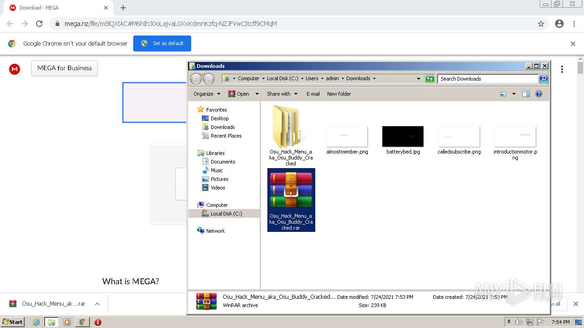Click the change view icon
This screenshot has width=584, height=328.
[503, 94]
